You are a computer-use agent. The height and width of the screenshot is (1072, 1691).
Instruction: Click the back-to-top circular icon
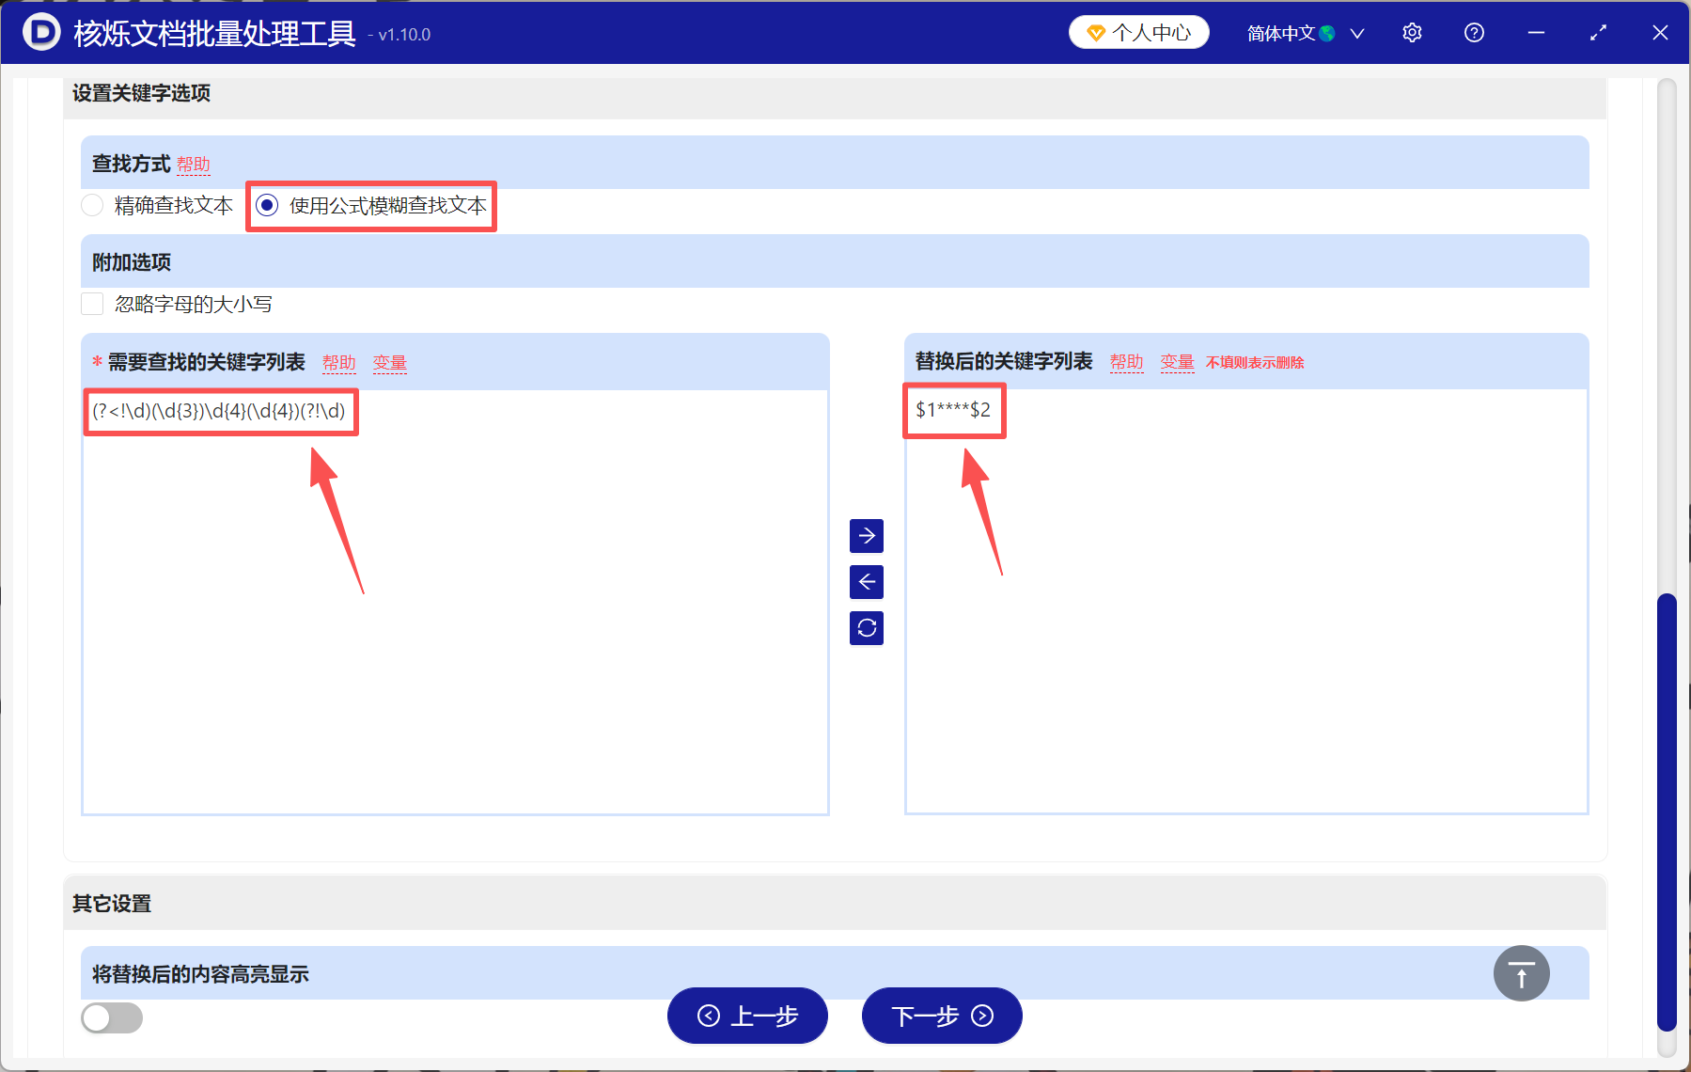[x=1521, y=973]
